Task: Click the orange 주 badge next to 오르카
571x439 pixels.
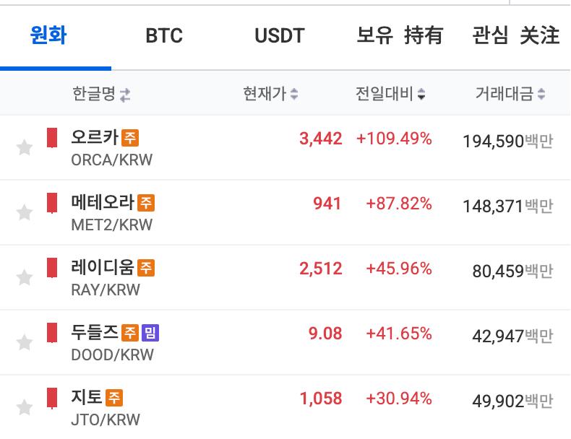Action: (130, 137)
